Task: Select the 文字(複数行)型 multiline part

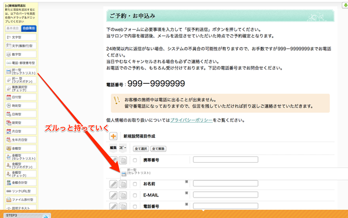Action: (x=21, y=46)
